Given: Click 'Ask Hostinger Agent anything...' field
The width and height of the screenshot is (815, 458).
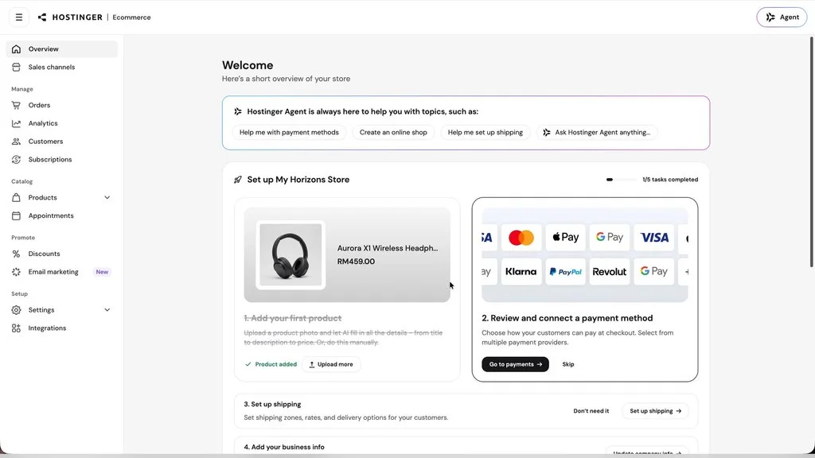Looking at the screenshot, I should click(x=597, y=133).
